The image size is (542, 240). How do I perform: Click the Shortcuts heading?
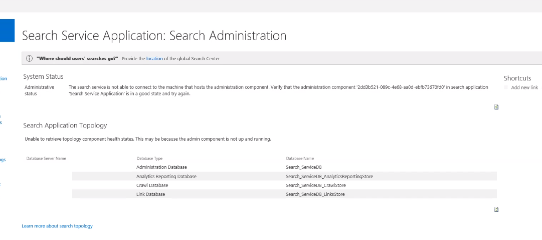pos(517,78)
